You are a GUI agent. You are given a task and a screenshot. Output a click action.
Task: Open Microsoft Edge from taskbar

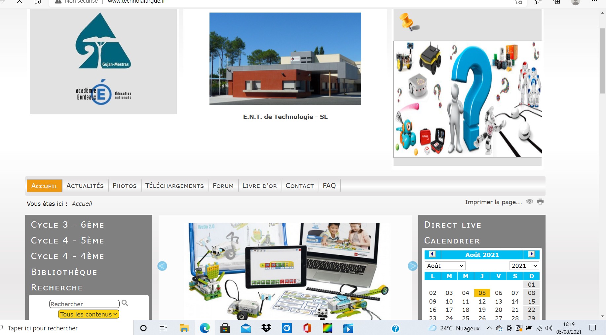pos(205,328)
